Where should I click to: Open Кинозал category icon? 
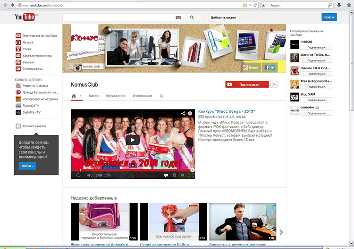(x=18, y=62)
